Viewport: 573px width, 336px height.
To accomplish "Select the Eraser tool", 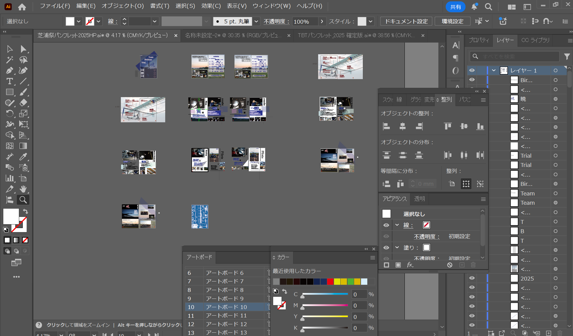I will point(23,103).
